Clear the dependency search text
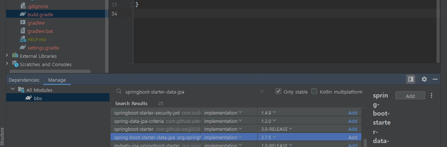This screenshot has height=147, width=447. 262,91
